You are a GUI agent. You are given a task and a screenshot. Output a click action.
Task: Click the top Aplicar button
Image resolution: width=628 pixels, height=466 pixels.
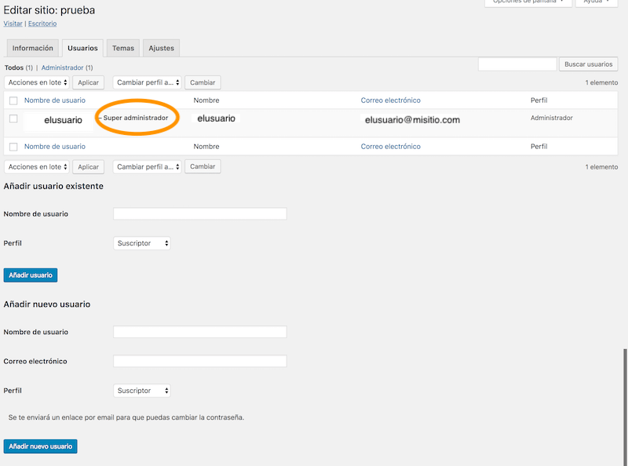tap(89, 82)
